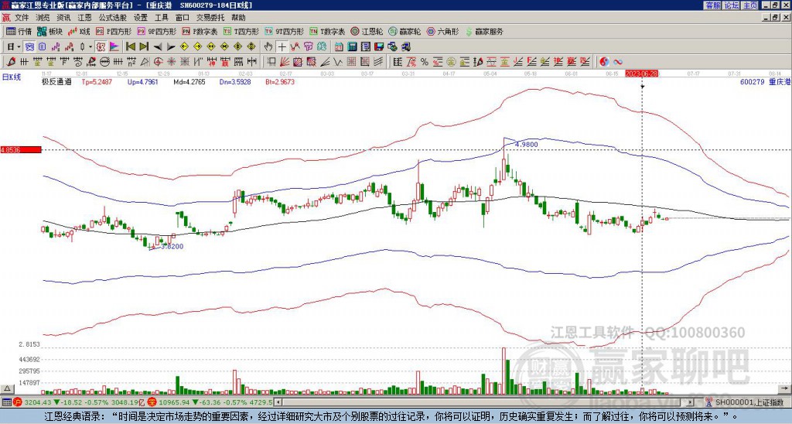Click the red 2023-06-28 date marker
792x424 pixels.
pyautogui.click(x=641, y=74)
